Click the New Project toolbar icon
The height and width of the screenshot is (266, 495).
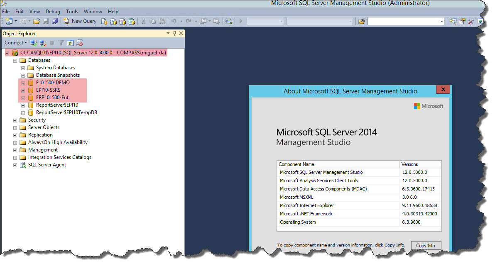click(9, 21)
